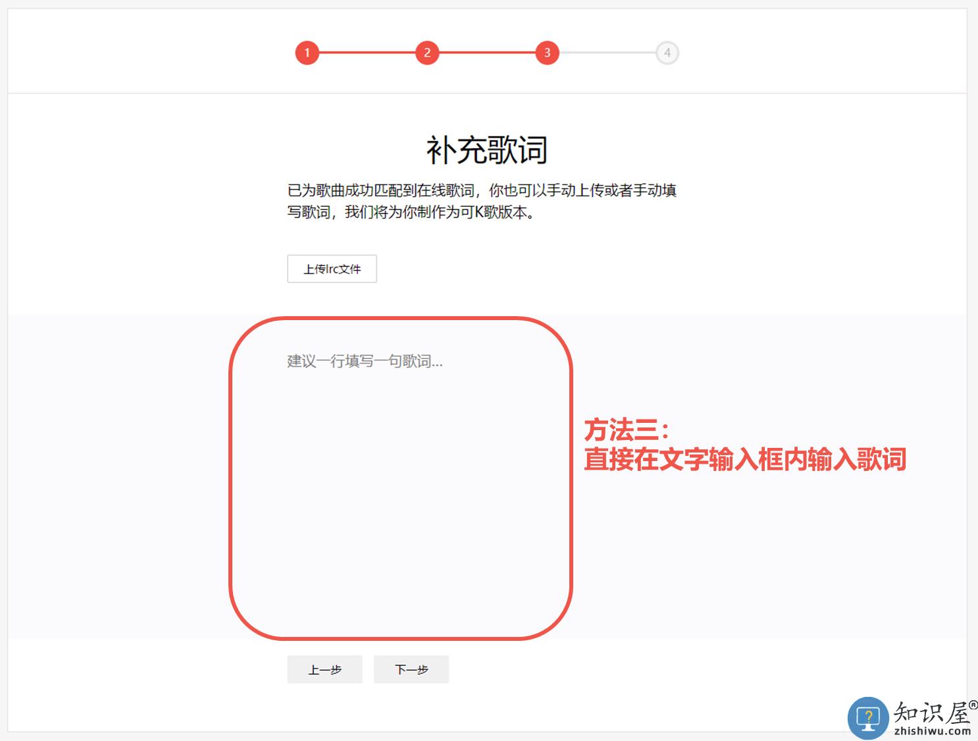
Task: Jump to the gray step 4 circle
Action: click(x=667, y=53)
